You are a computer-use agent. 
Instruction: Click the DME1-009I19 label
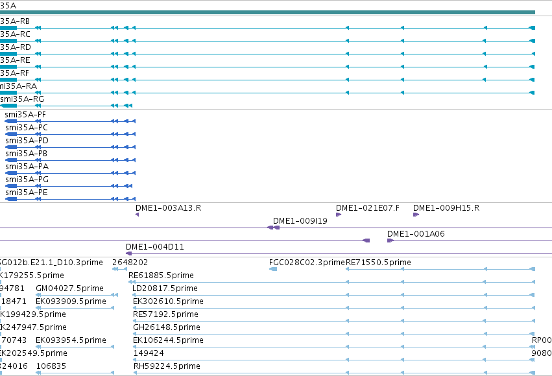pos(300,221)
